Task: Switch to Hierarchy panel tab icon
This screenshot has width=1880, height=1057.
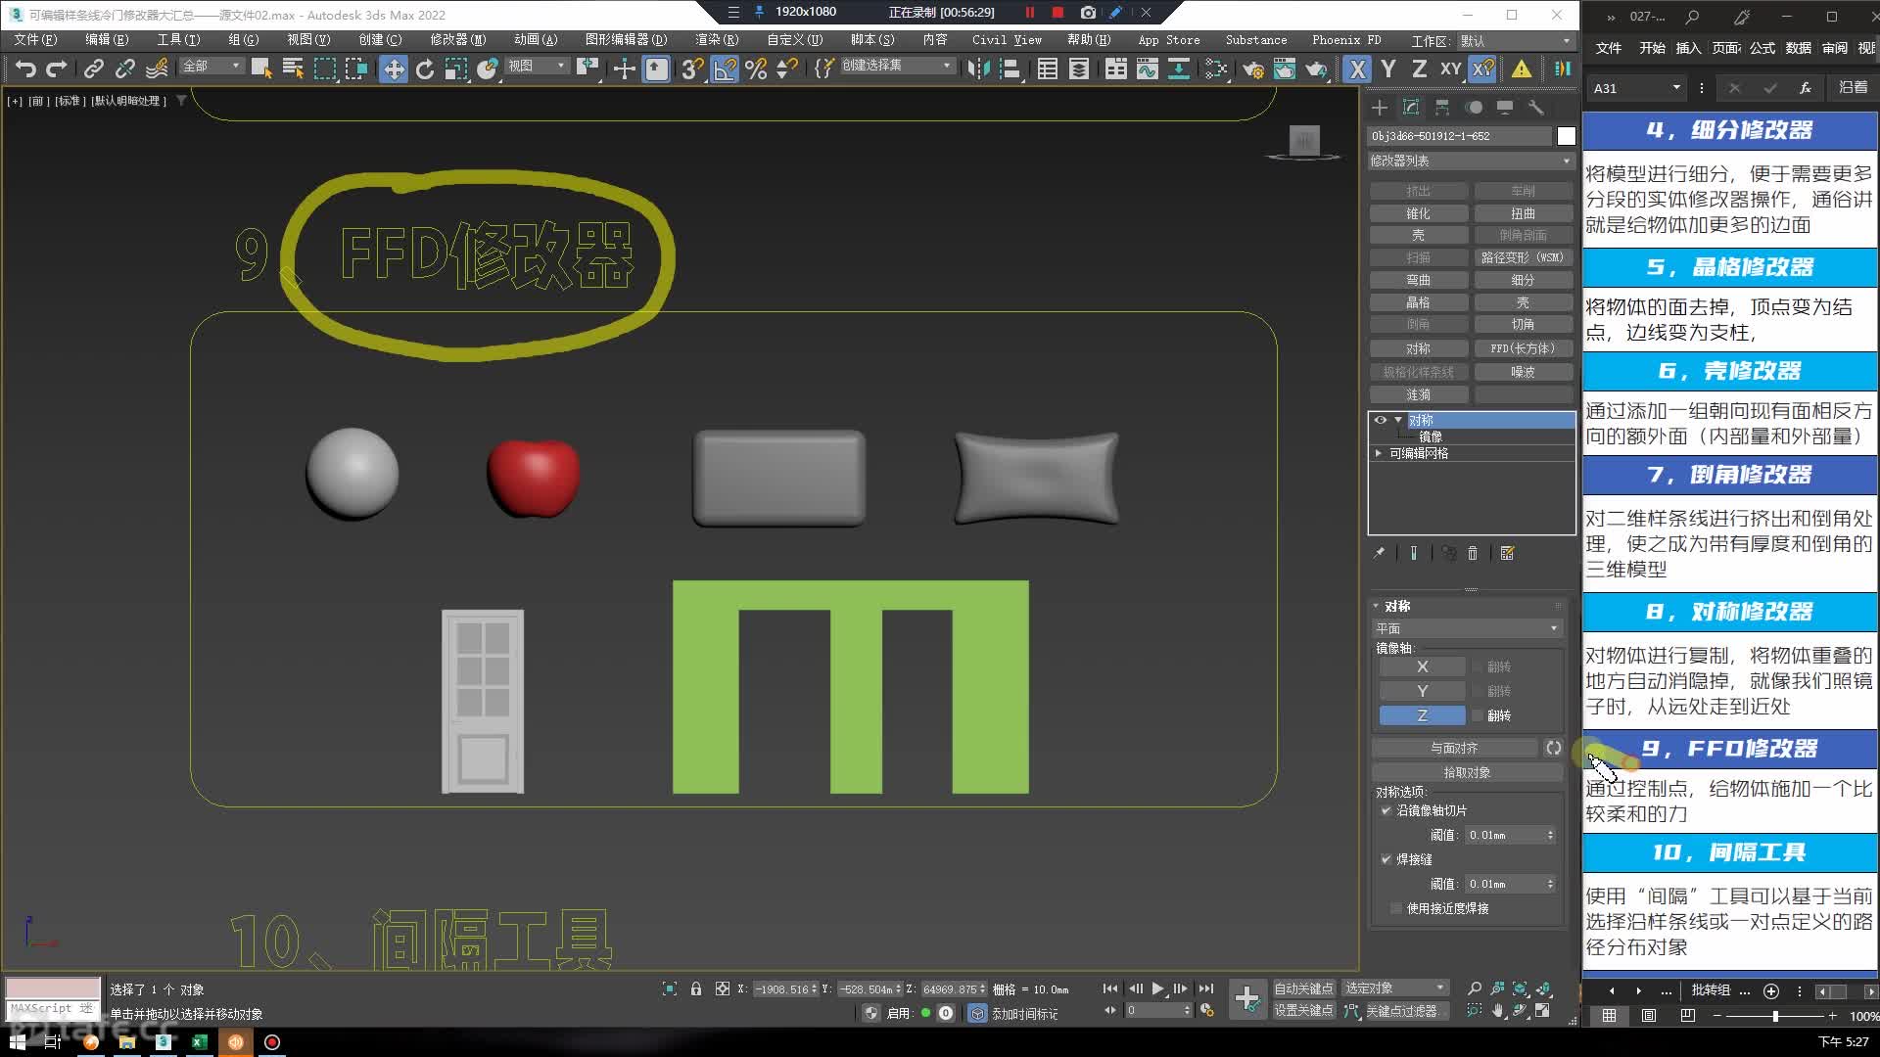Action: pos(1442,108)
